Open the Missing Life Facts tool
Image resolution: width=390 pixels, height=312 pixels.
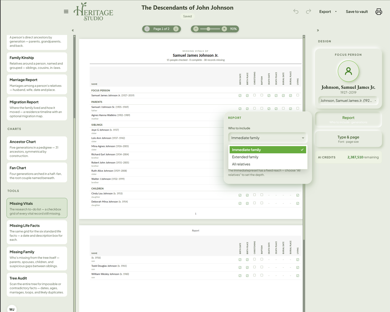[x=37, y=232]
